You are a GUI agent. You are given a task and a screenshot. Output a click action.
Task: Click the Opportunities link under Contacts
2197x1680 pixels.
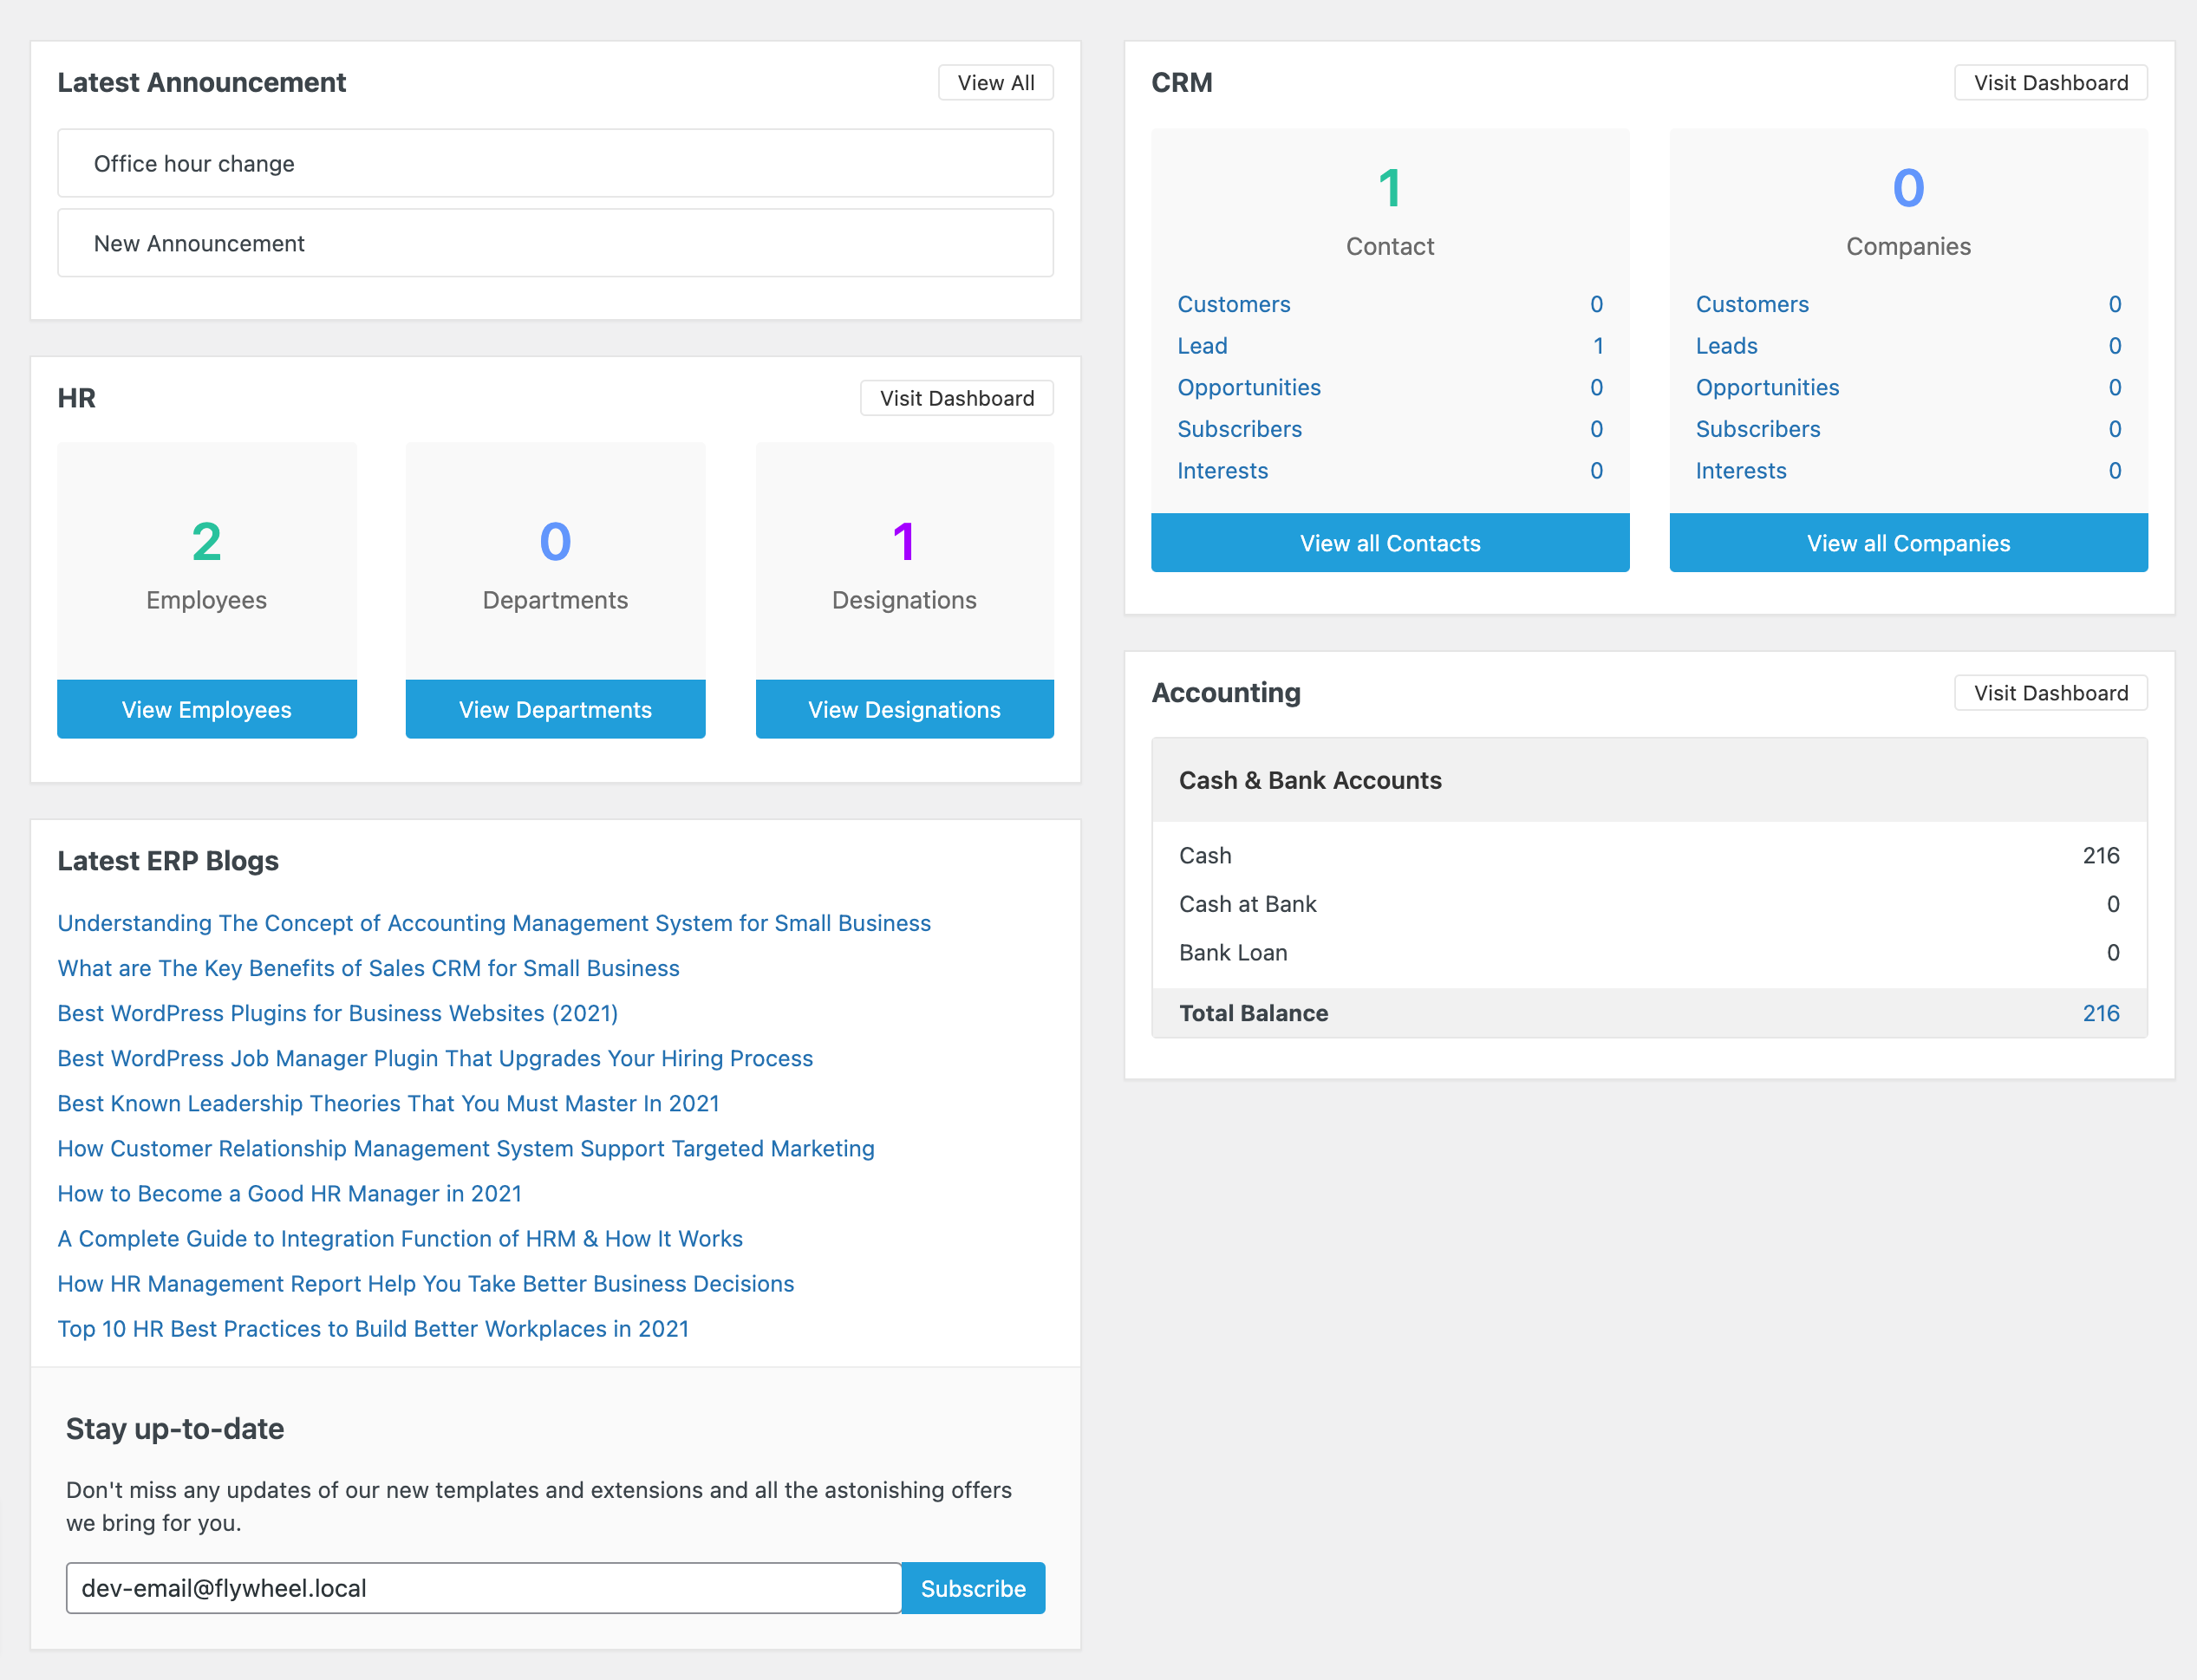click(x=1248, y=387)
